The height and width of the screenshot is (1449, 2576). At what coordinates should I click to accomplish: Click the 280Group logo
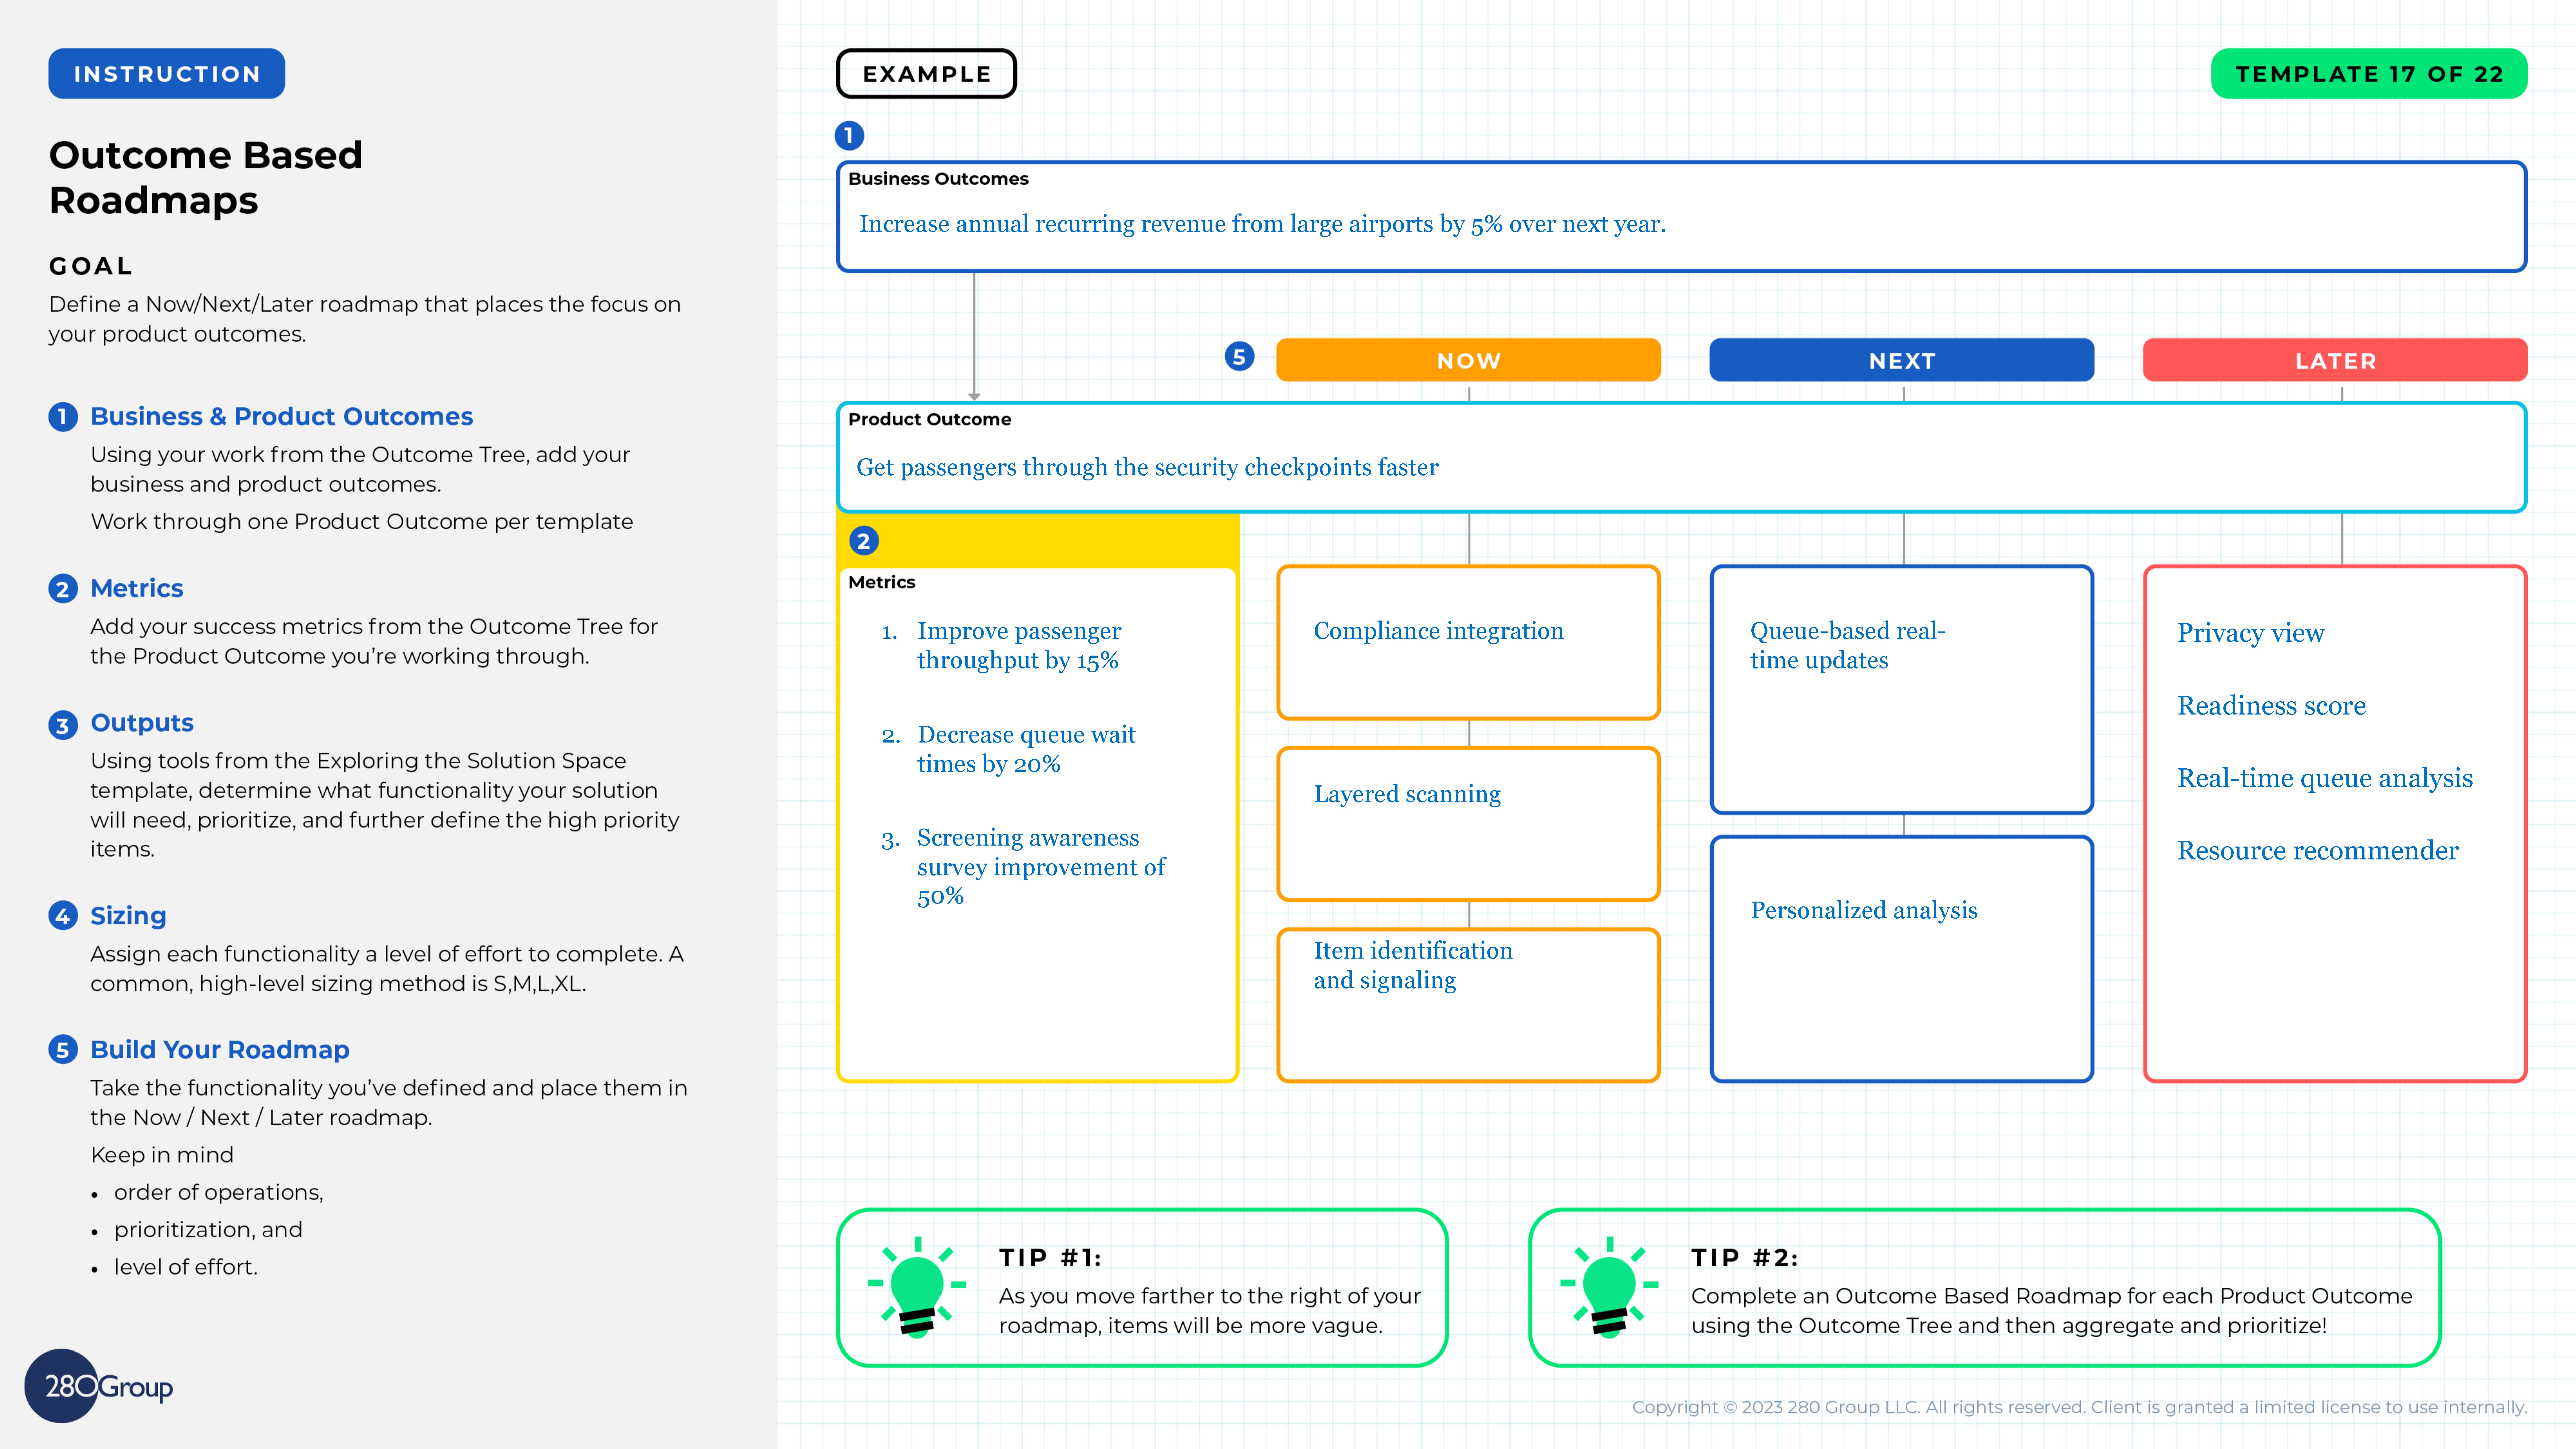(99, 1386)
